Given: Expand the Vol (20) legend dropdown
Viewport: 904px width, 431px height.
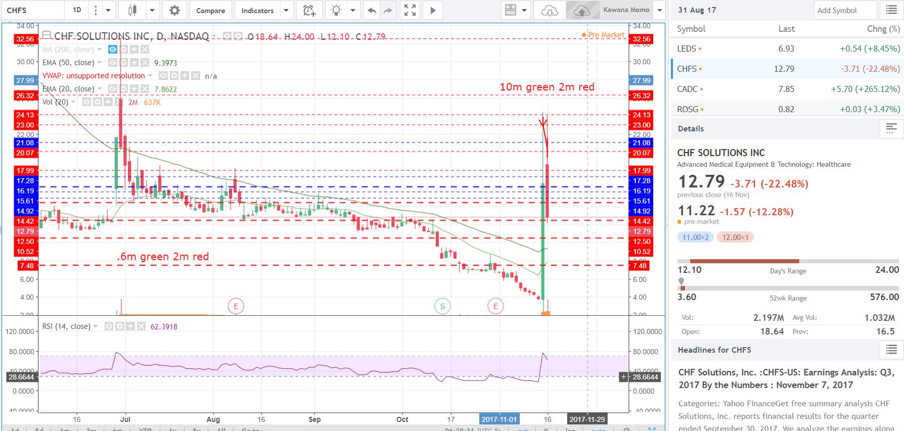Looking at the screenshot, I should point(73,102).
